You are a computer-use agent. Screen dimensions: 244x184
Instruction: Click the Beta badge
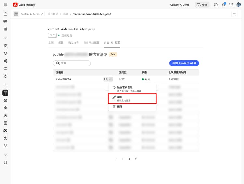point(113,54)
